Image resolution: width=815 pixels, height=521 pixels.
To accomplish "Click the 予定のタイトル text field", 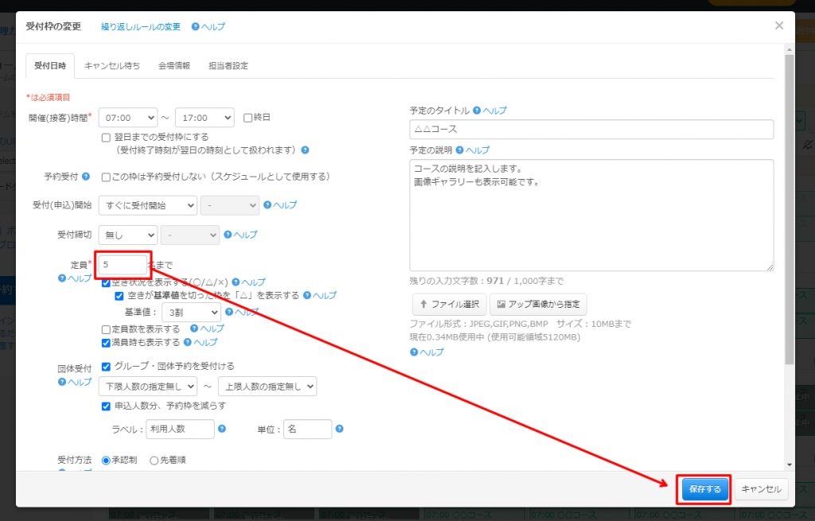I will (591, 129).
